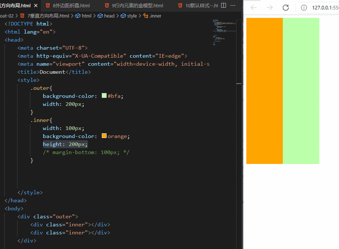The image size is (339, 249).
Task: Click the HTML5 icon on 10默认样式 tab
Action: tap(180, 5)
